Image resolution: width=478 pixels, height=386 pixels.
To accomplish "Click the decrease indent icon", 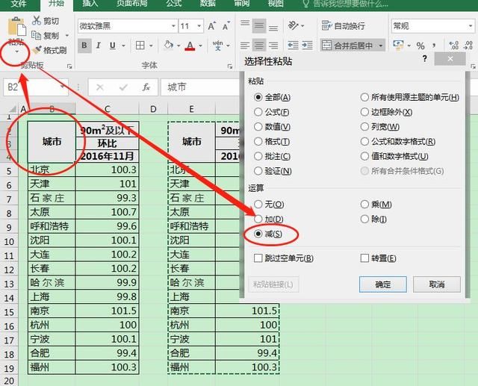I will point(293,46).
